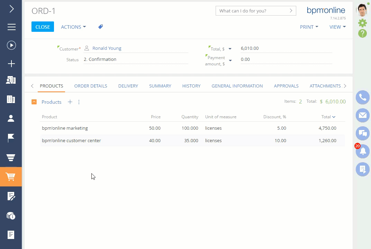
Task: Click the Discount, % column header
Action: point(275,117)
